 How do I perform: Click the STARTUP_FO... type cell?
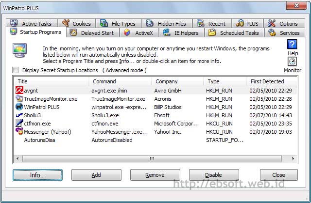225,140
